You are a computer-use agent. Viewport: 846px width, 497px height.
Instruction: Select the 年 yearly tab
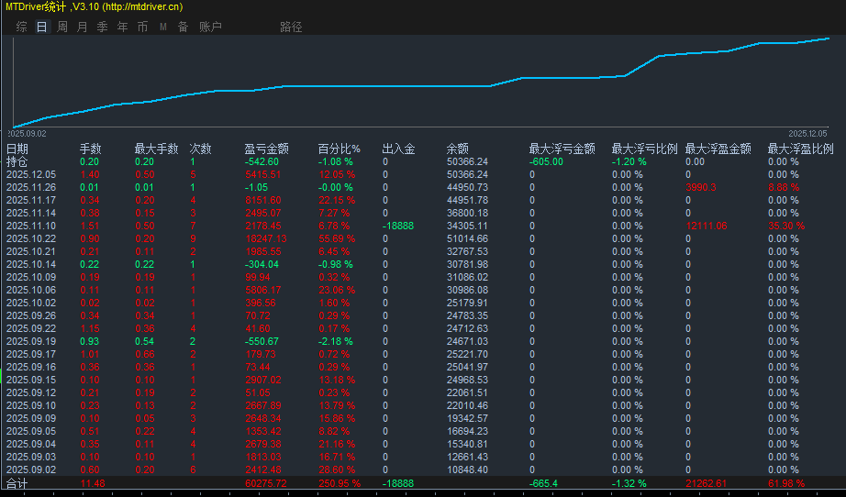tap(122, 27)
